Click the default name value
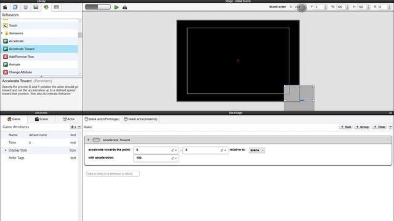The image size is (394, 221). pos(38,135)
